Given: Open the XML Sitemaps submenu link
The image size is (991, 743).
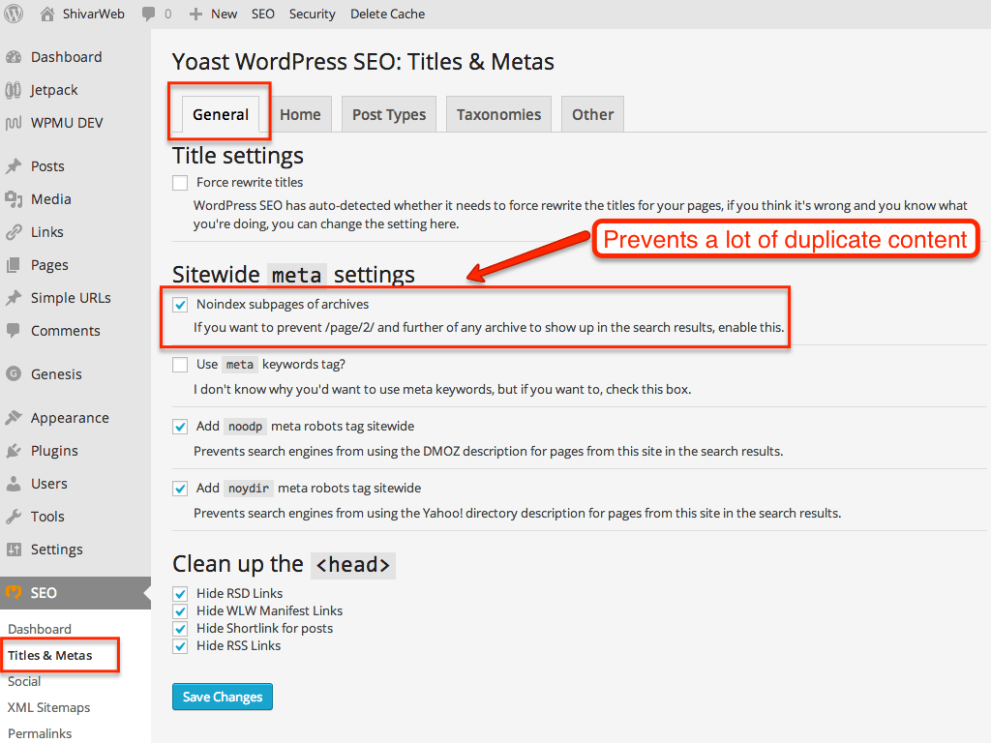Looking at the screenshot, I should pyautogui.click(x=48, y=707).
